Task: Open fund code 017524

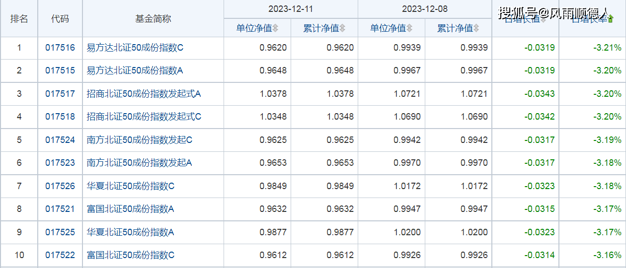Action: point(60,140)
